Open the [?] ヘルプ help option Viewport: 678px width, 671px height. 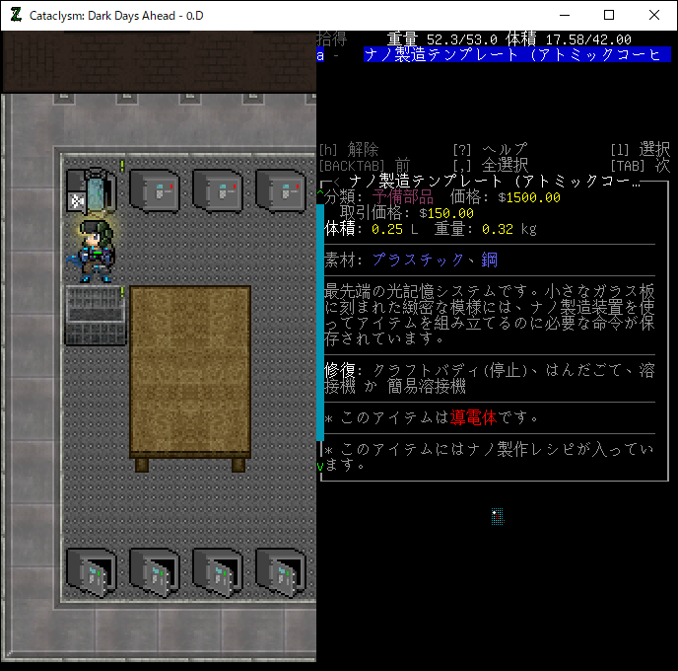point(489,149)
